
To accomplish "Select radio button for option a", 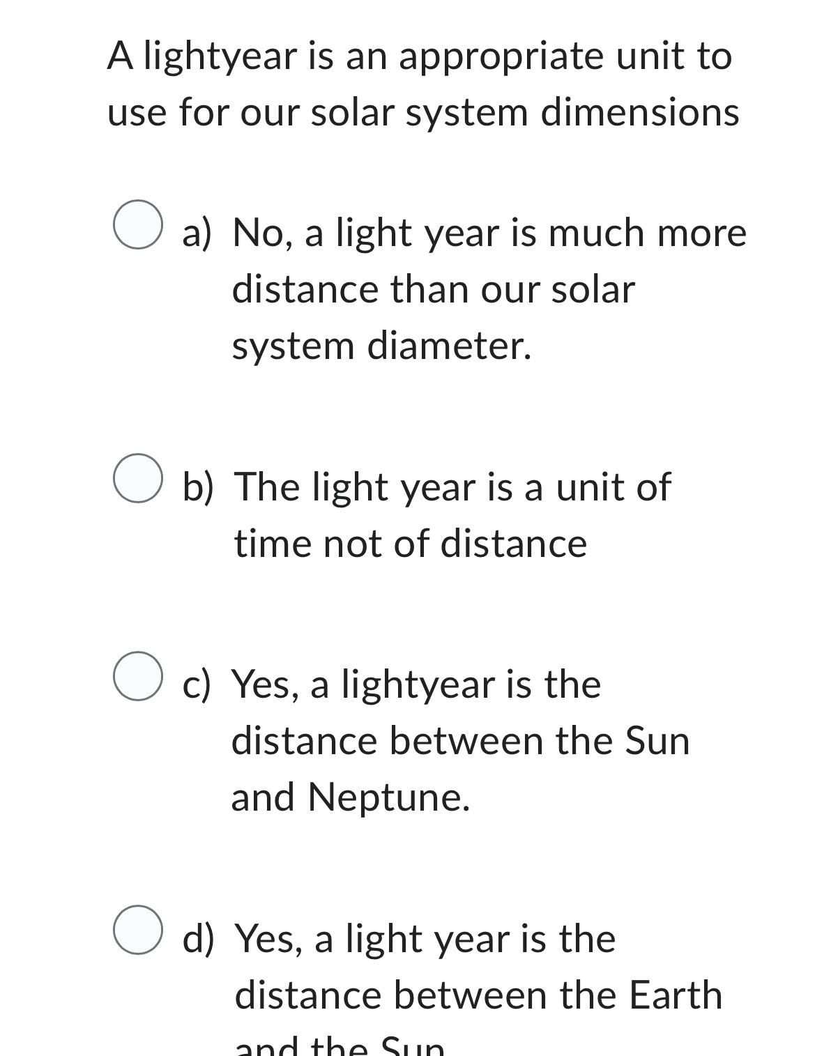I will 139,226.
